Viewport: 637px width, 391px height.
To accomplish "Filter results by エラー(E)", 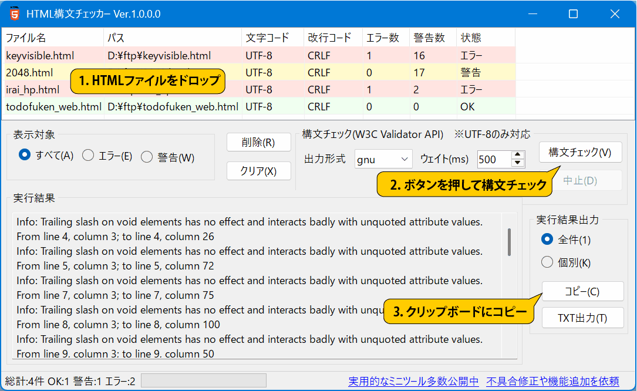I will [x=89, y=155].
